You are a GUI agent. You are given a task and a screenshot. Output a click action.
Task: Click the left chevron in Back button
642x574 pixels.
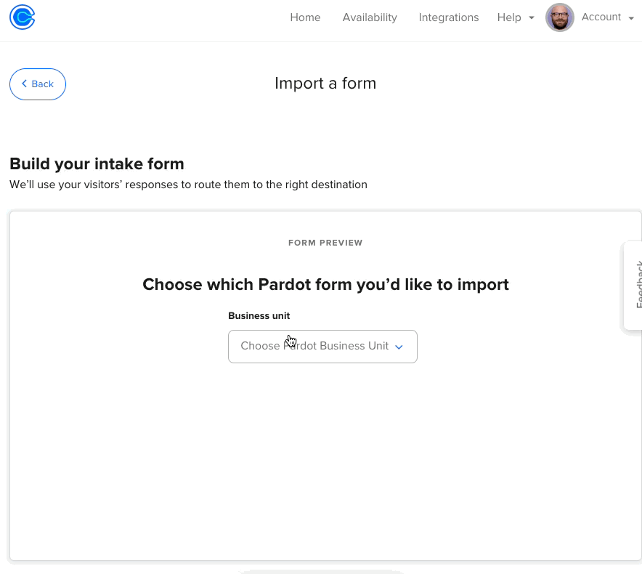pos(25,84)
